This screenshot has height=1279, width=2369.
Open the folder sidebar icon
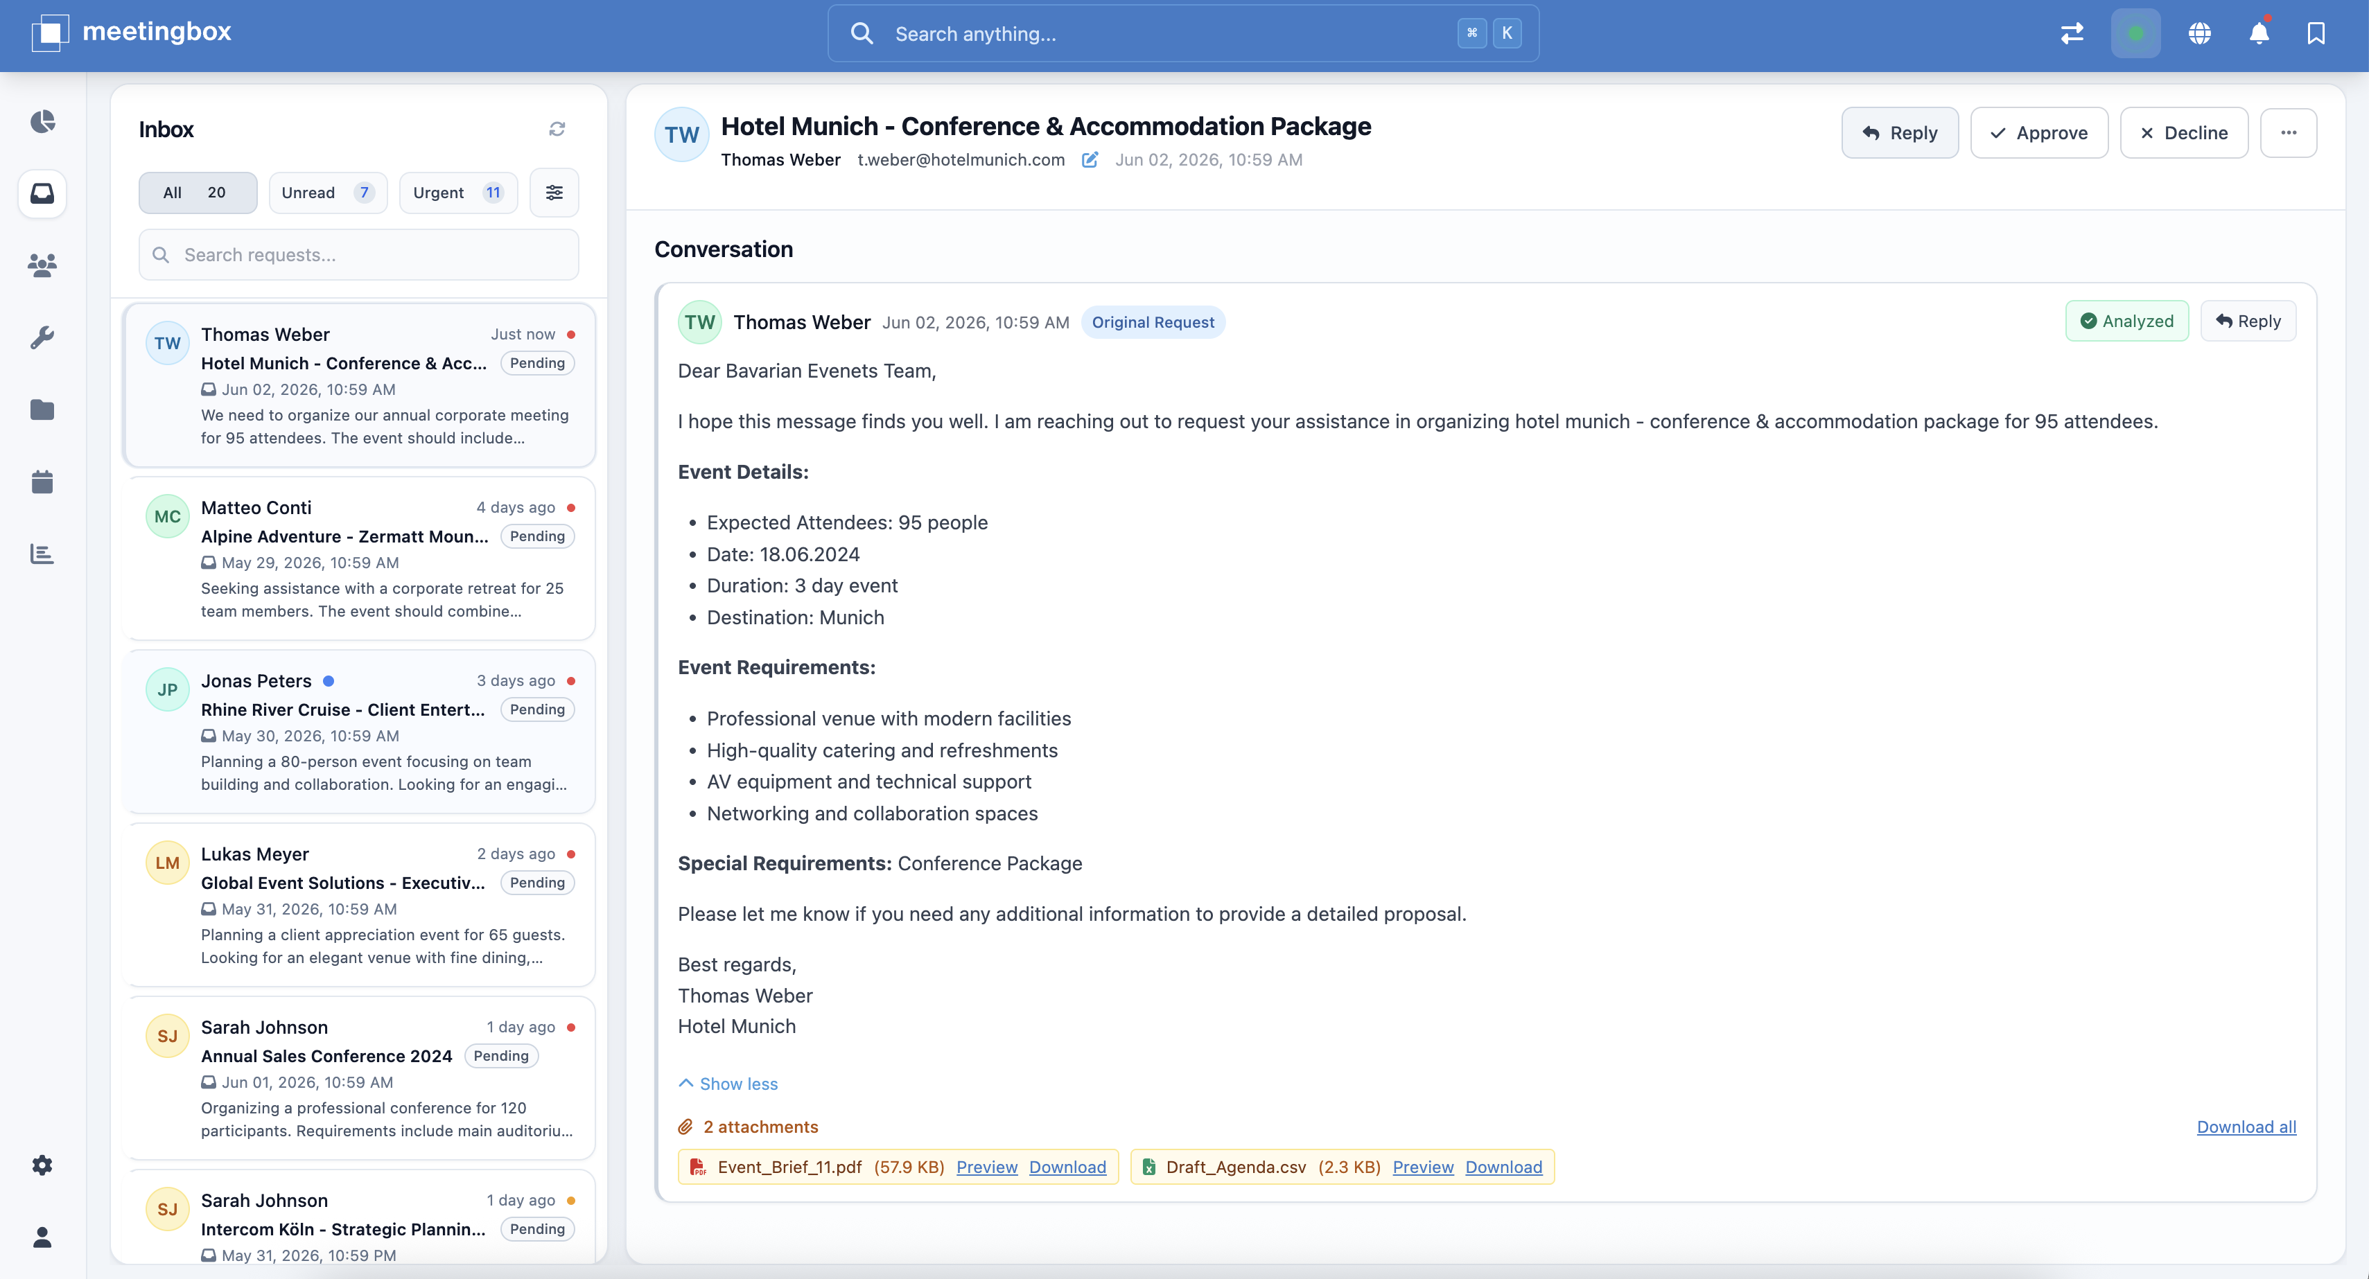(x=42, y=409)
